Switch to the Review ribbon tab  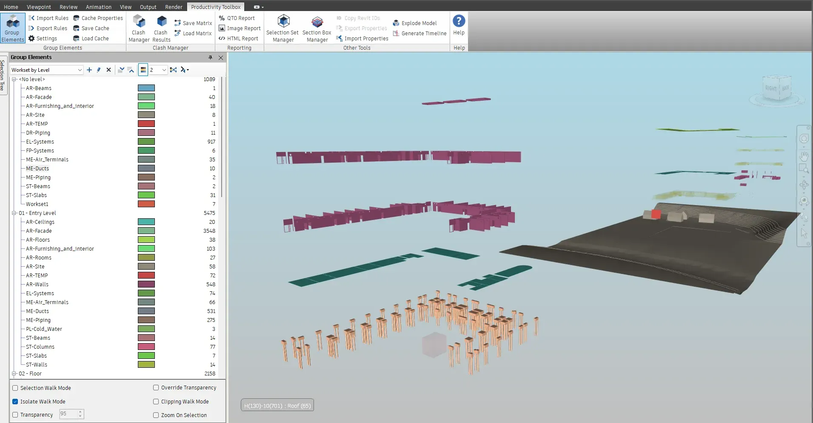[68, 7]
